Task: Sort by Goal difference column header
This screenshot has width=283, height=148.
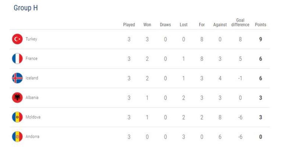Action: tap(240, 22)
